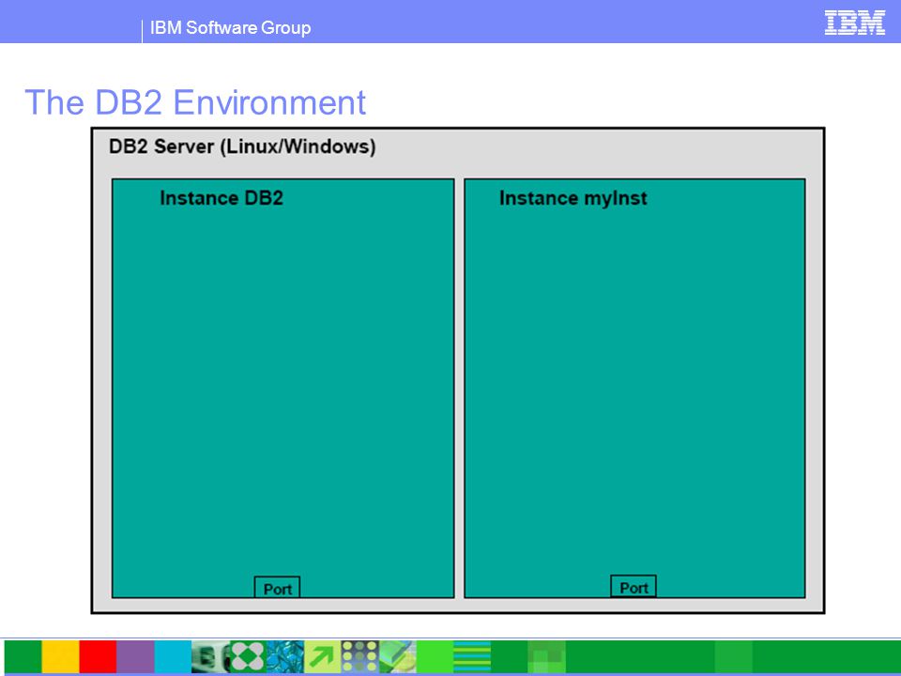901x676 pixels.
Task: Select the DB2 Server (Linux/Windows) label
Action: click(242, 146)
